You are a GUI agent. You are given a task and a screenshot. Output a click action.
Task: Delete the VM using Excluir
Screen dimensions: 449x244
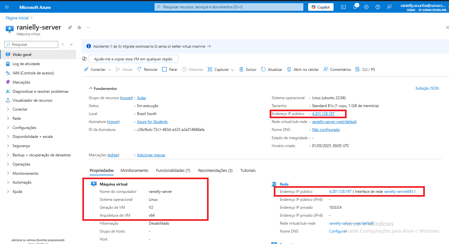click(x=248, y=70)
